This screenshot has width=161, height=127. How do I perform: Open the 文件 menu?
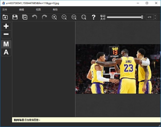click(x=5, y=10)
